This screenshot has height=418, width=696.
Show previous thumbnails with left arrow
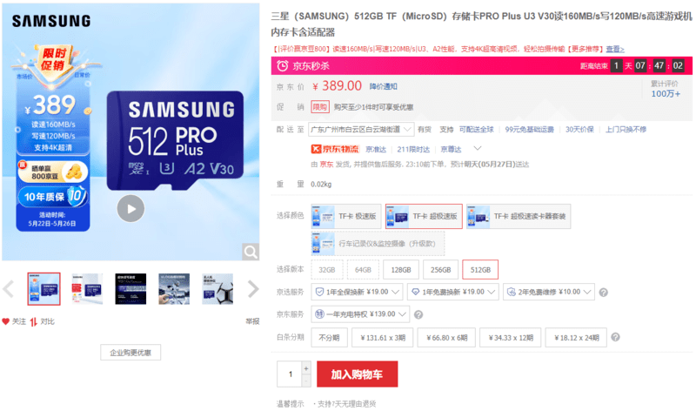point(8,289)
